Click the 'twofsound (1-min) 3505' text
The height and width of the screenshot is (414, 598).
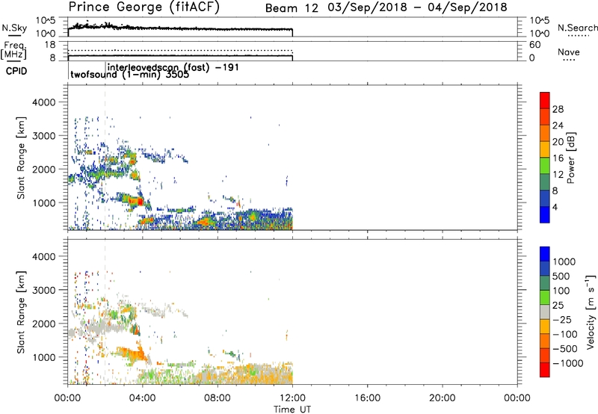click(129, 74)
